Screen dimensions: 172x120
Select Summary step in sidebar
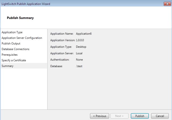pyautogui.click(x=24, y=66)
